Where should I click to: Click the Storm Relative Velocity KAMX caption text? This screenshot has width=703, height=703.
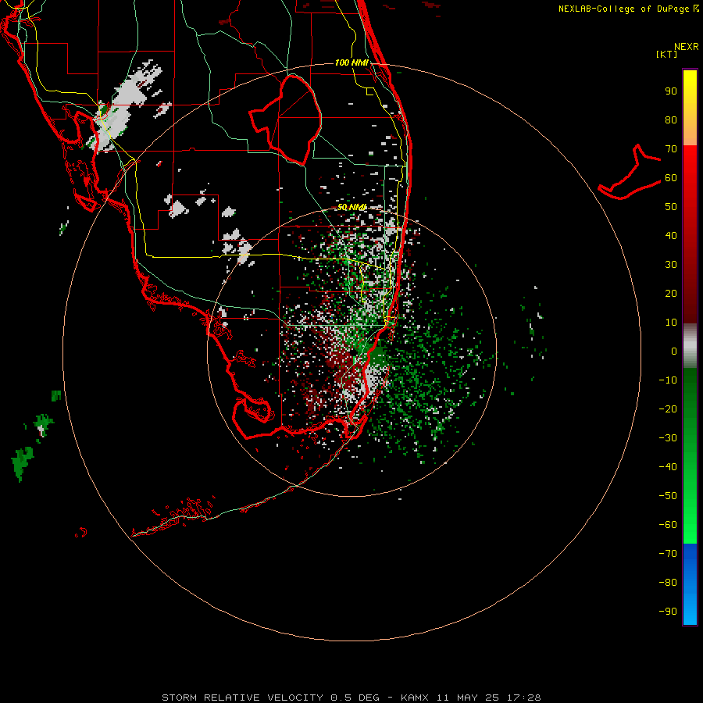coord(351,698)
